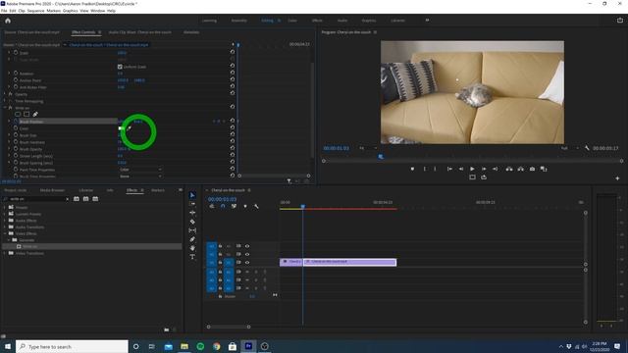
Task: Toggle the Write-on effect fx switch
Action: click(11, 108)
